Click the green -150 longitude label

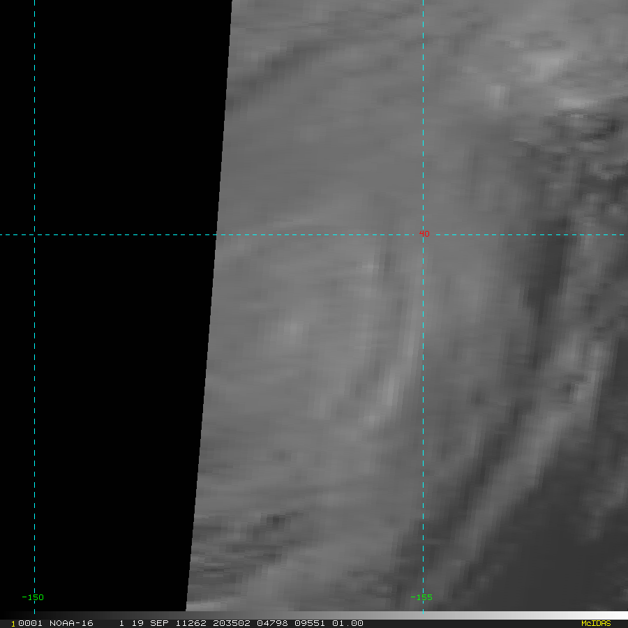(33, 597)
